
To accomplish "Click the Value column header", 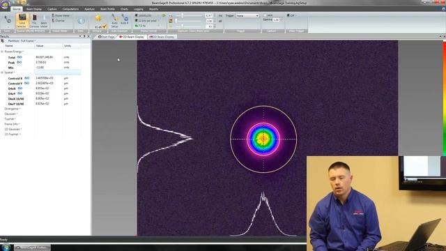I will click(x=49, y=46).
